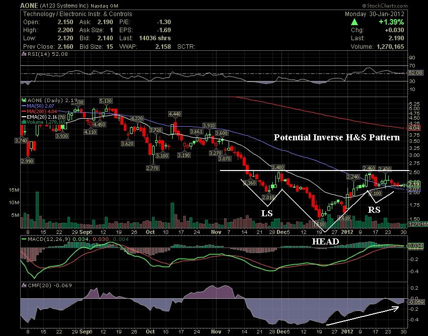Image resolution: width=428 pixels, height=336 pixels.
Task: Click the 15M volume axis label
Action: [14, 190]
